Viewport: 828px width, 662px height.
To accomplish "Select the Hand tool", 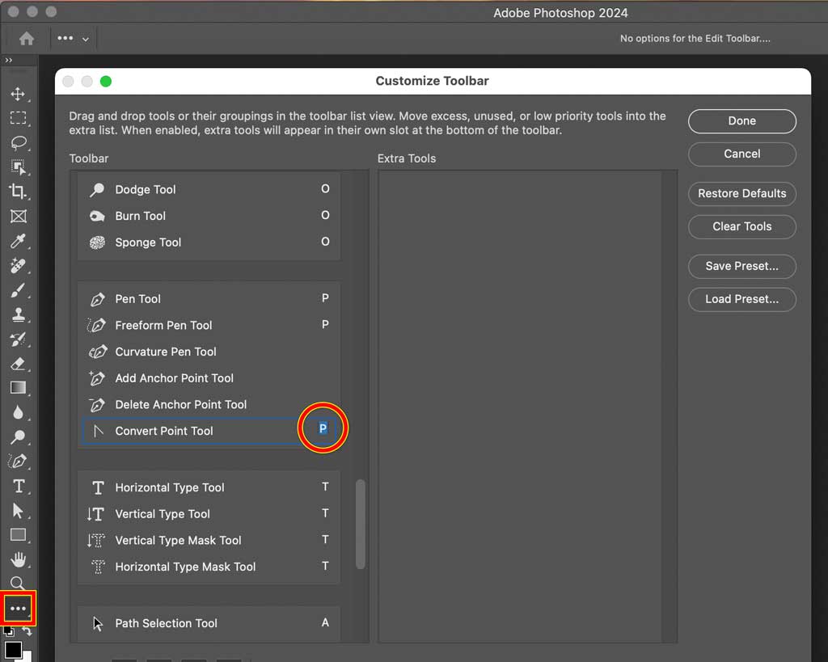I will [x=18, y=559].
